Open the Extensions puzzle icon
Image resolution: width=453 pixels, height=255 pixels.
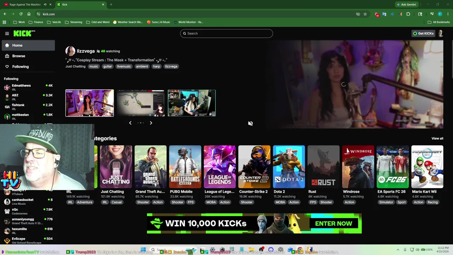pyautogui.click(x=408, y=14)
